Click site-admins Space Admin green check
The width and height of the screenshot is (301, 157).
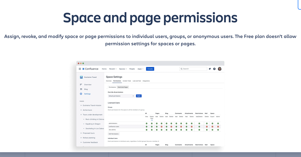[x=218, y=130]
